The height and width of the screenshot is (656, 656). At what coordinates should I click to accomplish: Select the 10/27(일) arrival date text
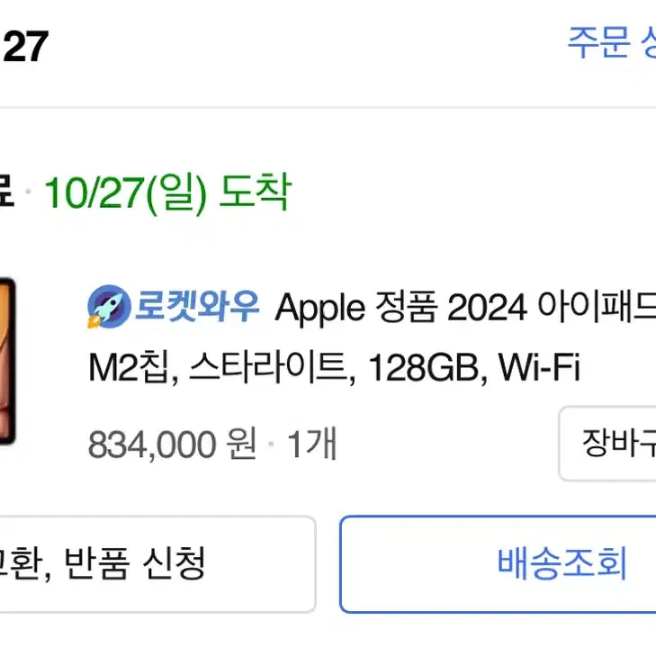point(125,193)
